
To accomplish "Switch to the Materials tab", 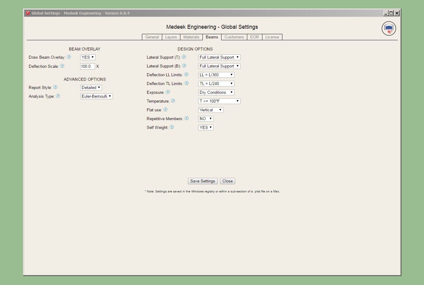I will (191, 37).
